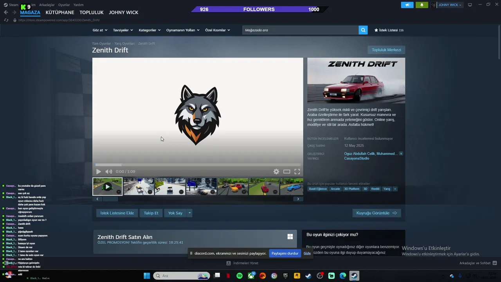Click the Windows platform icon in purchase box
Viewport: 501px width, 282px height.
(x=290, y=237)
